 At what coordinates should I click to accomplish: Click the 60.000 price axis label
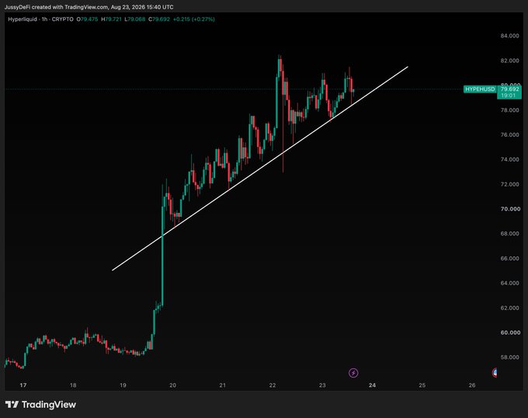click(510, 333)
